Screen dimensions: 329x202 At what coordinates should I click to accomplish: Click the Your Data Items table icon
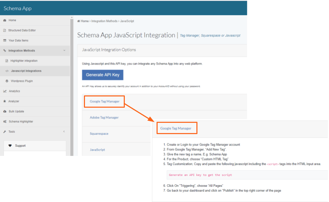click(x=5, y=40)
